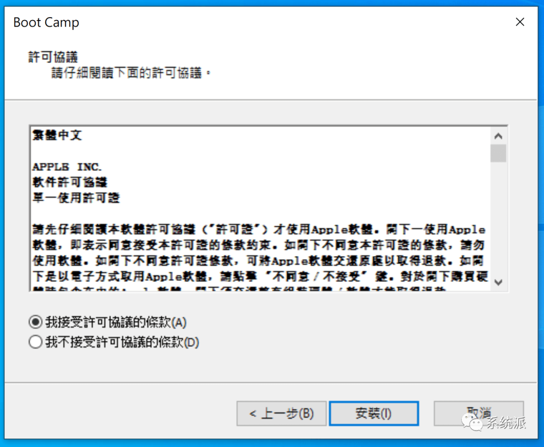Click the license scrollbar thumb
Image resolution: width=544 pixels, height=447 pixels.
(498, 153)
